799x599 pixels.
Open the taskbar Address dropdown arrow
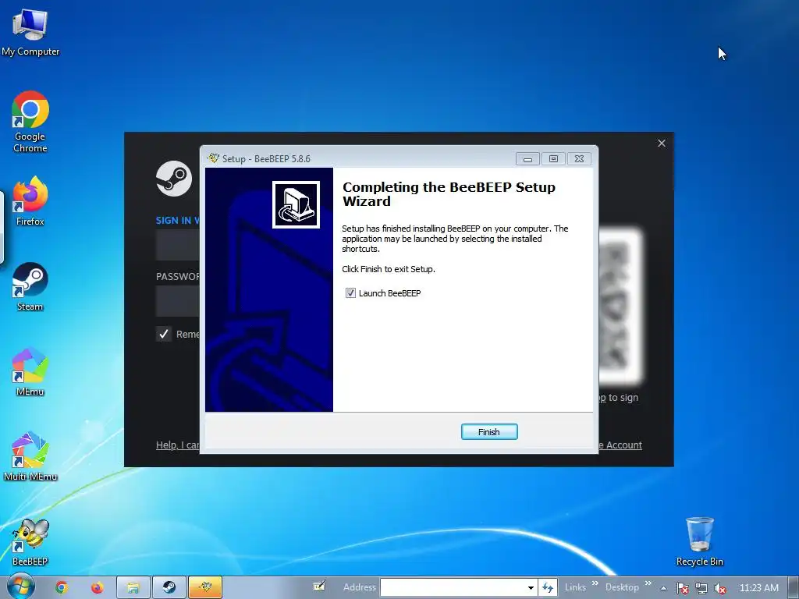click(531, 587)
